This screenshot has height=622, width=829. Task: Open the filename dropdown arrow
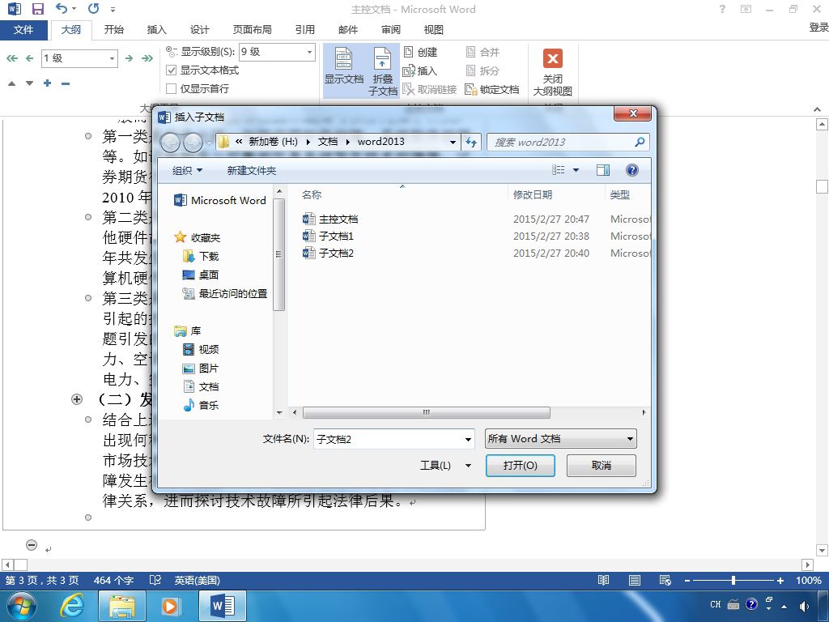click(468, 439)
